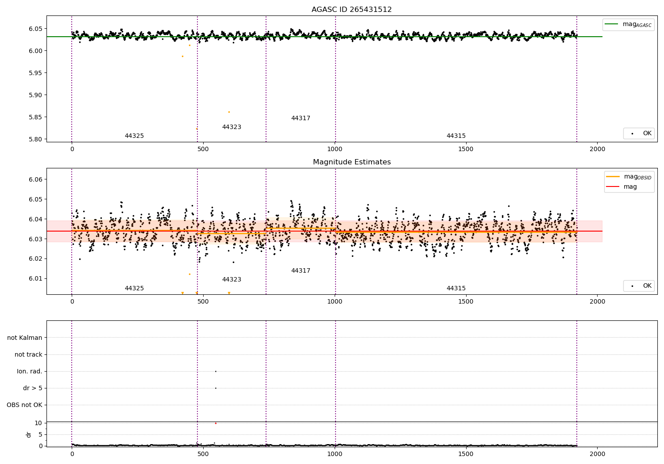Screen dimensions: 664x464
Task: Click label 44323 in the Magnitude Estimates plot
Action: click(x=232, y=280)
